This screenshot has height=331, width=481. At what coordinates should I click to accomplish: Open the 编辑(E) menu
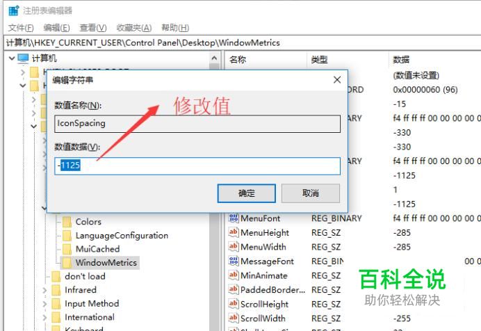click(x=56, y=28)
